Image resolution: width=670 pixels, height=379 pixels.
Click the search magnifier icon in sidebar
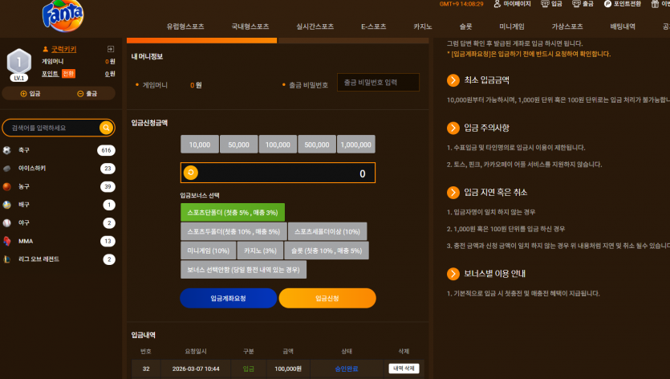click(106, 128)
